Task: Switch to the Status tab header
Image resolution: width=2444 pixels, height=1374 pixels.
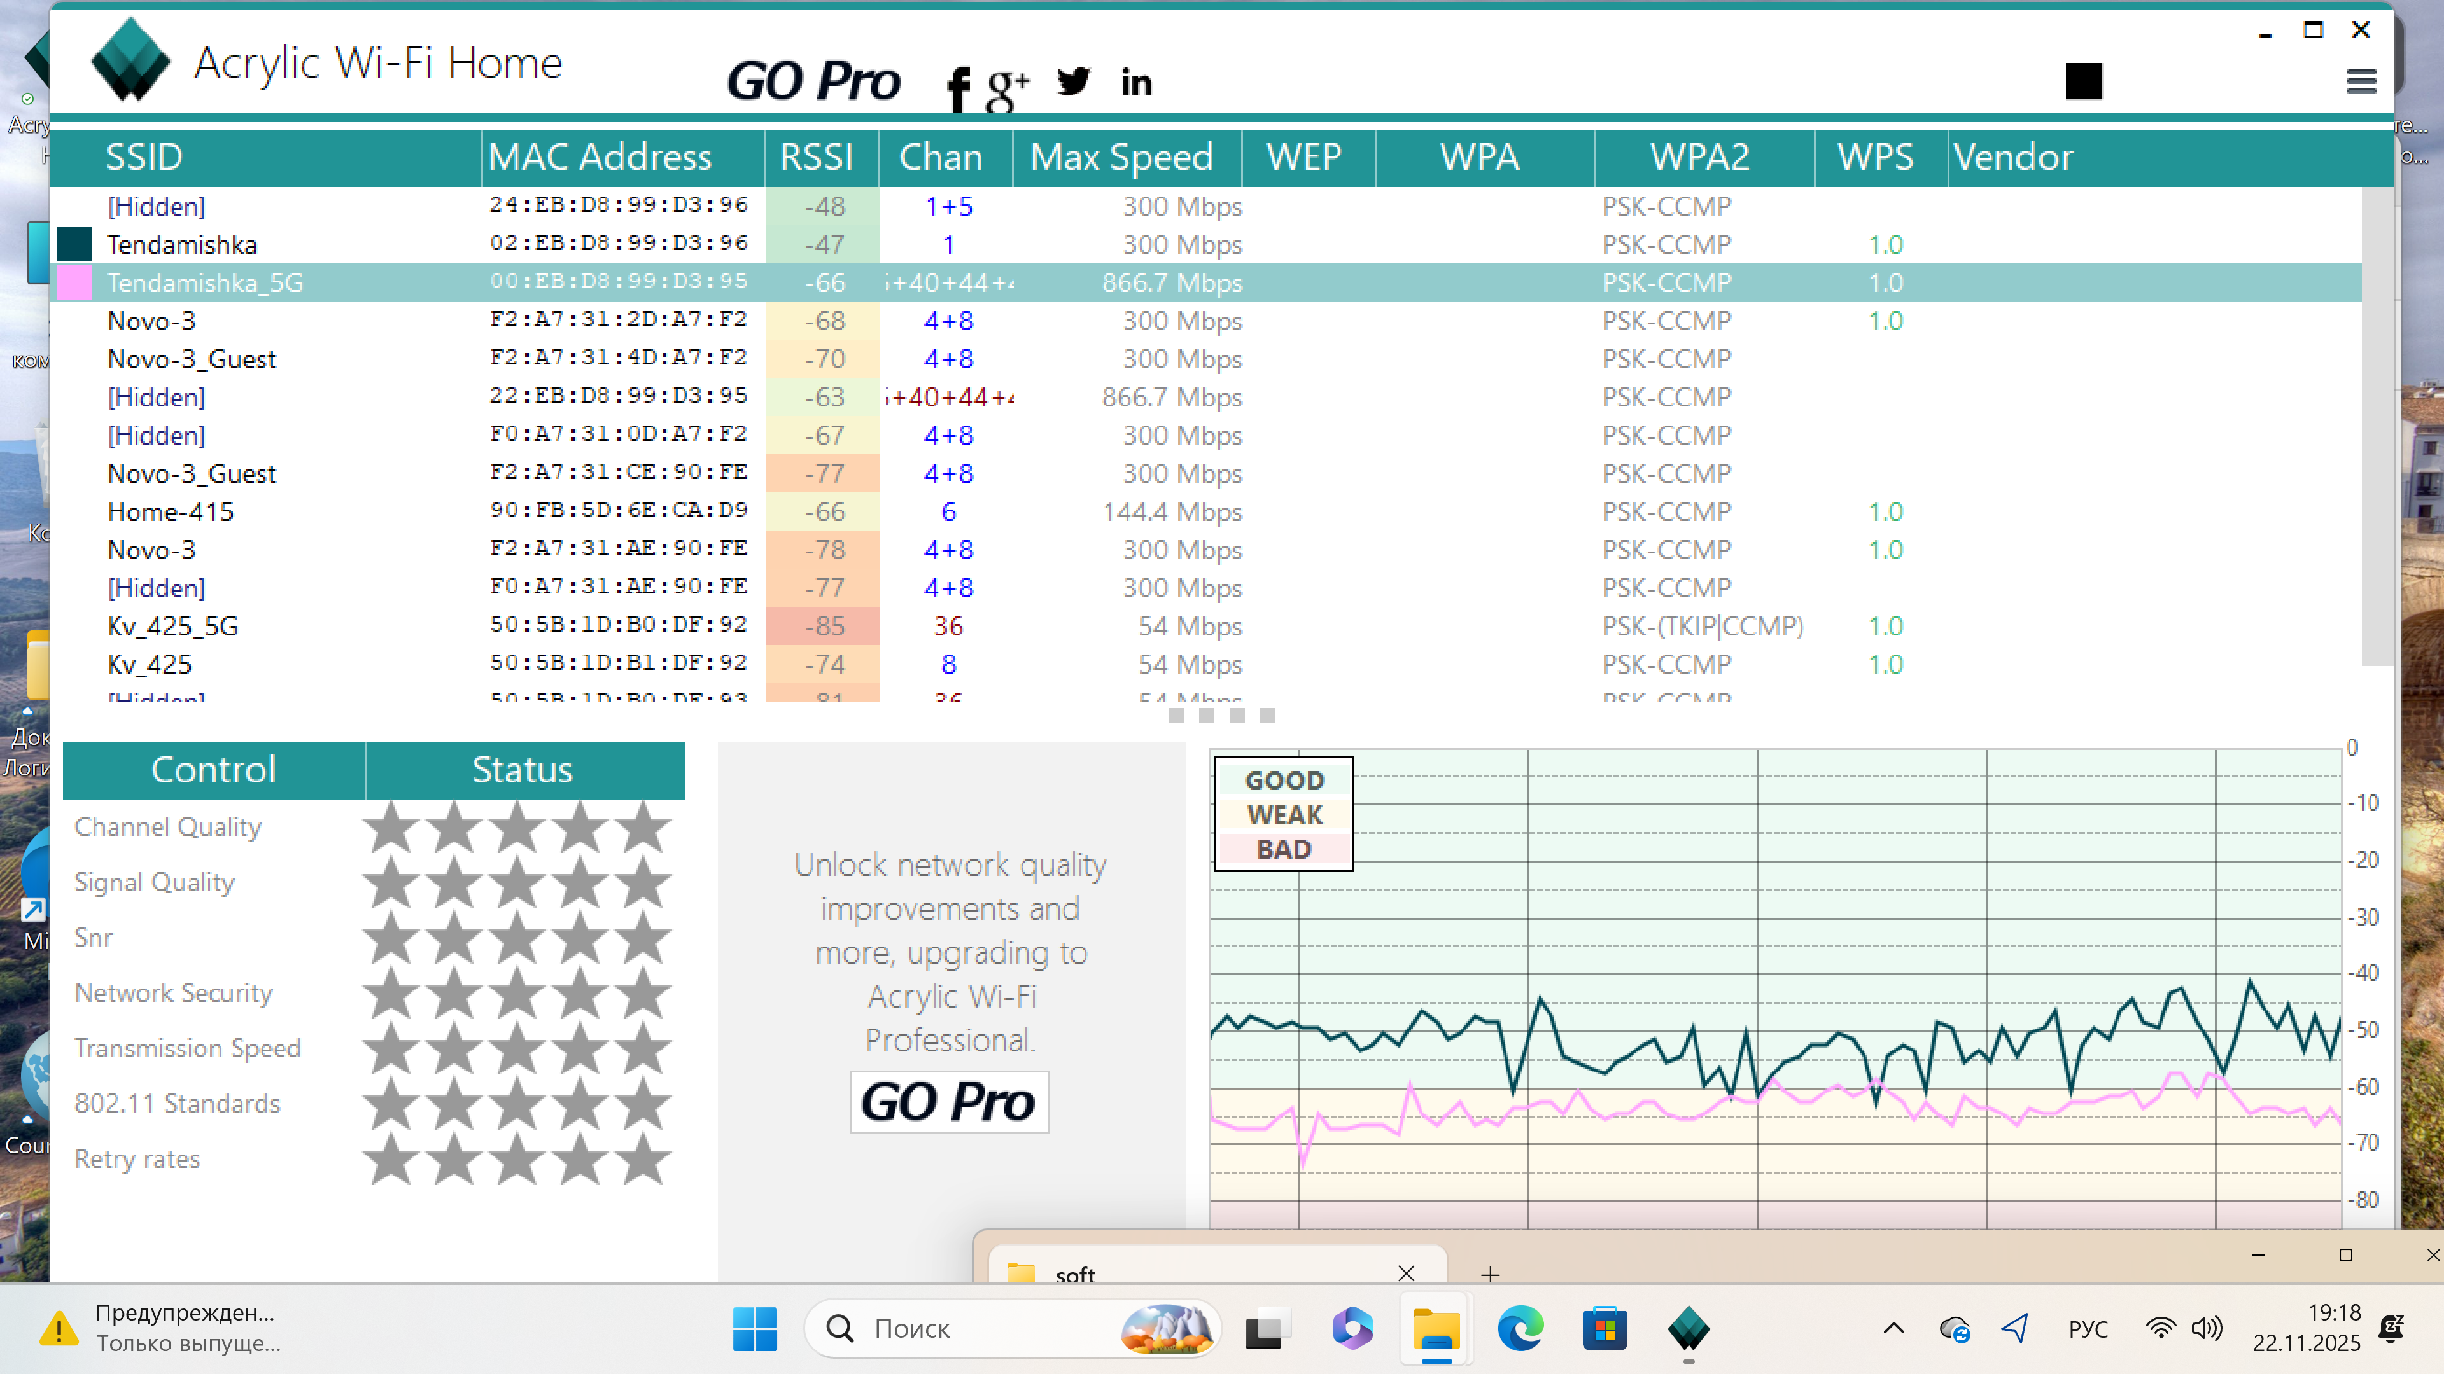Action: pos(523,770)
